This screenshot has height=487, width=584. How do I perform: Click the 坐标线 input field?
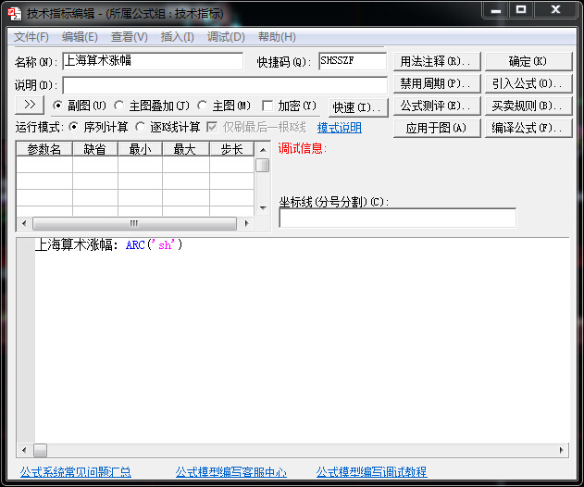[397, 219]
